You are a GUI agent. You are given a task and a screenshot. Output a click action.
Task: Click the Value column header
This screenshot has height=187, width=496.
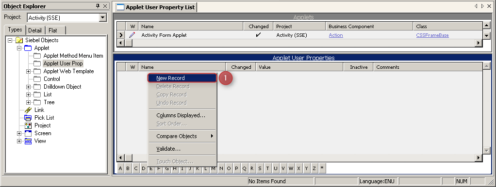coord(299,67)
